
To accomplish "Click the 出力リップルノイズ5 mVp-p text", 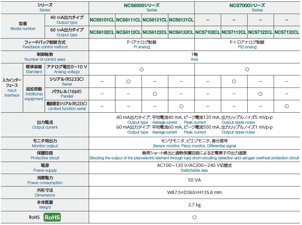I will point(247,117).
